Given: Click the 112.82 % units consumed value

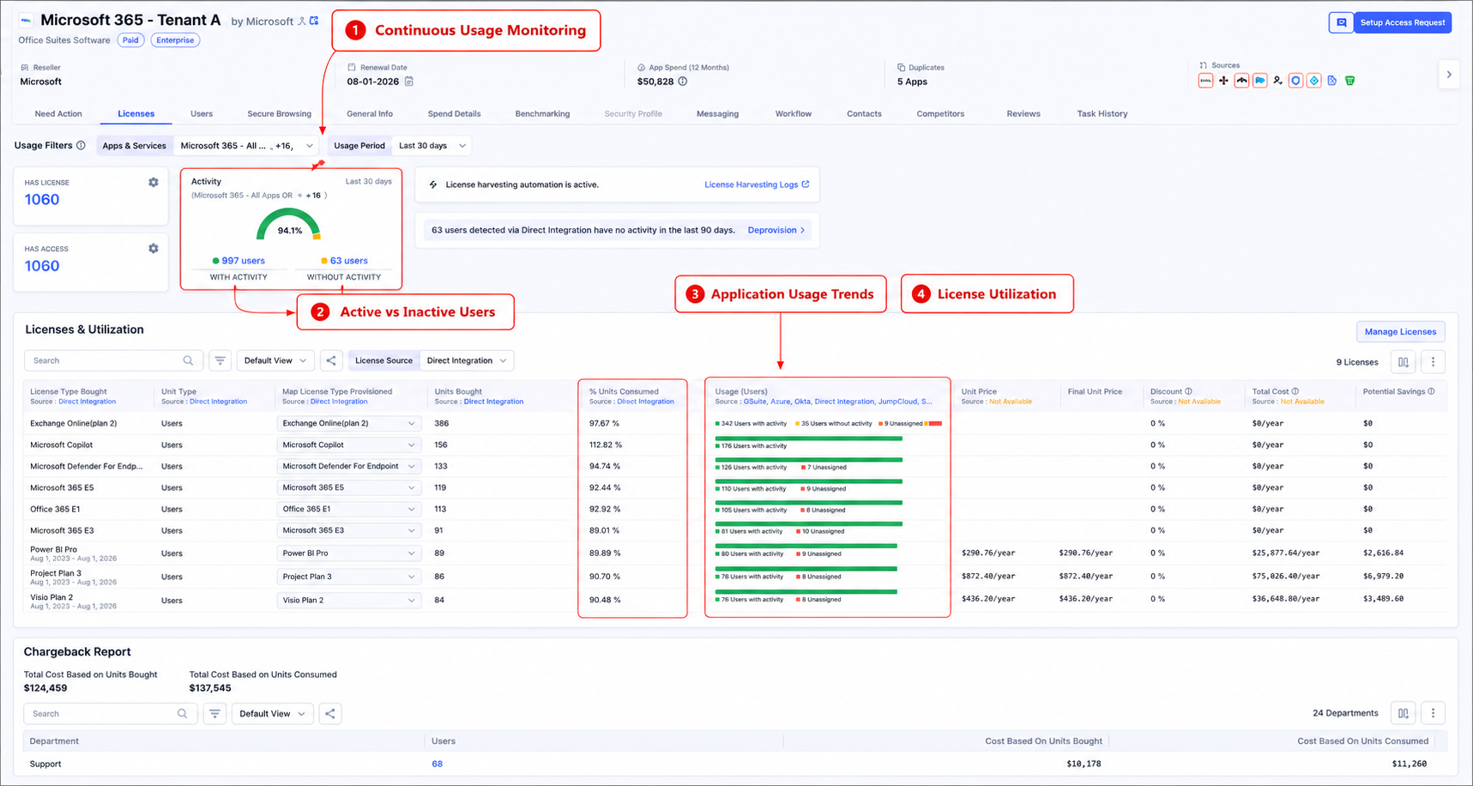Looking at the screenshot, I should coord(606,444).
